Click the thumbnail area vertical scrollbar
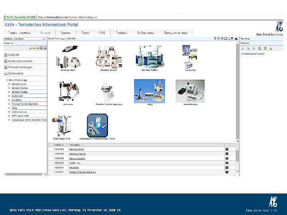287x215 pixels. 238,92
